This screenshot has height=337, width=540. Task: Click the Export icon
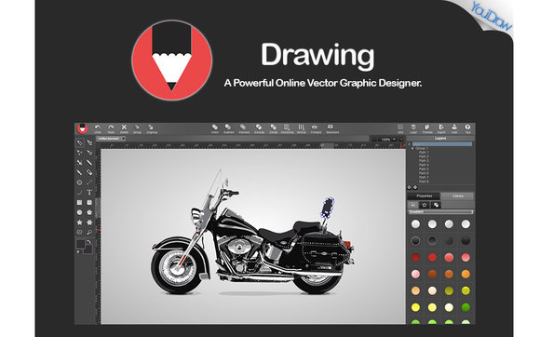[441, 128]
